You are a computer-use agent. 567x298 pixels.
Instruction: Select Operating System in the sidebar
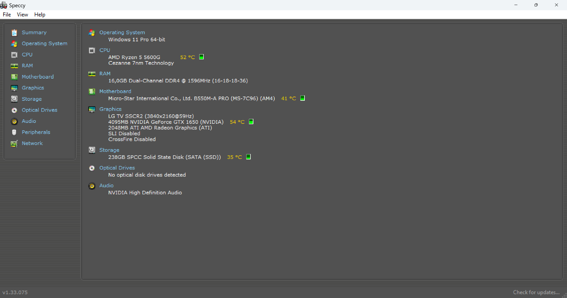click(45, 43)
